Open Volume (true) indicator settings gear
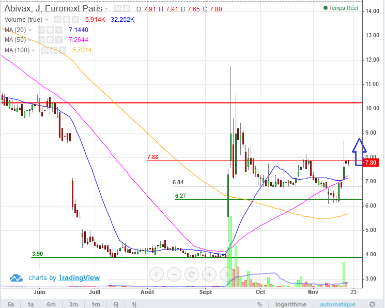Screen dimensions: 385x308 tap(67, 20)
